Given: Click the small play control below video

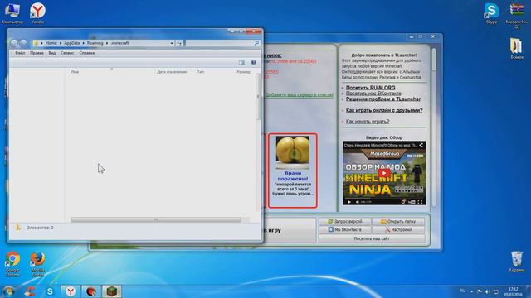Looking at the screenshot, I should click(348, 202).
